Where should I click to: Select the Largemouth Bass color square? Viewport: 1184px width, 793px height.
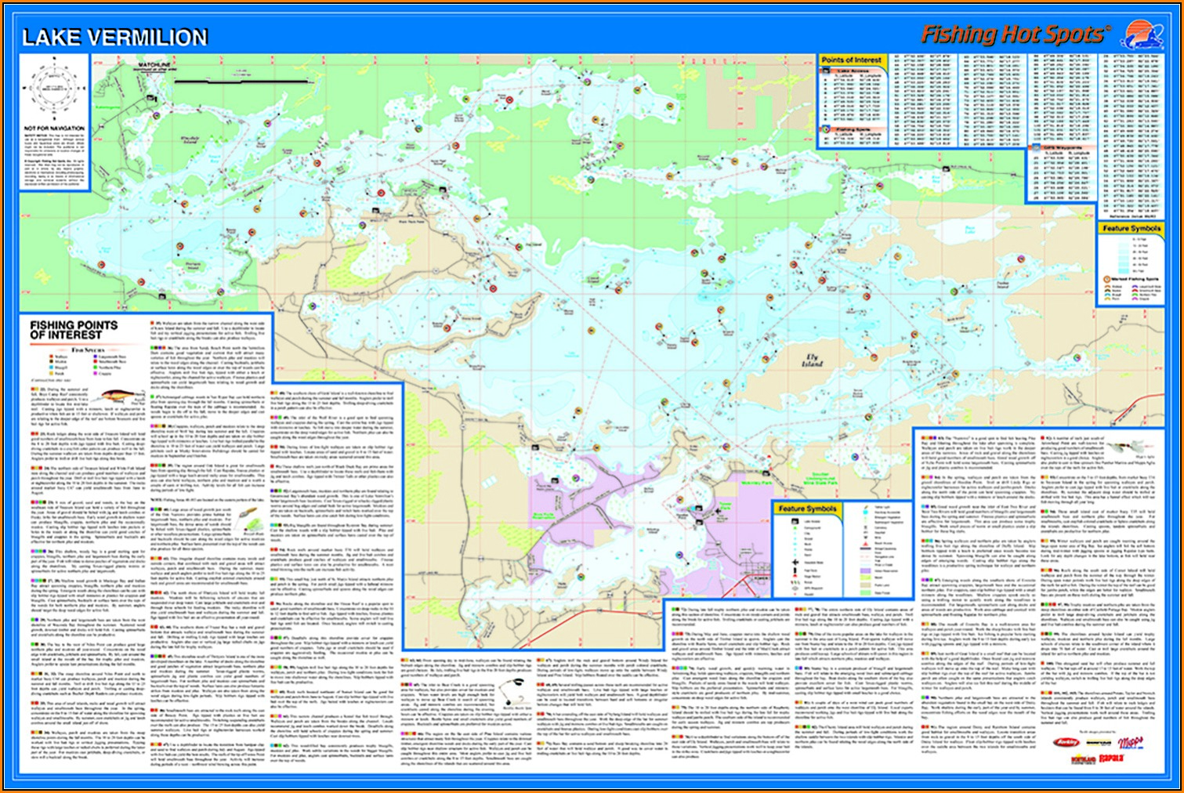click(x=95, y=357)
